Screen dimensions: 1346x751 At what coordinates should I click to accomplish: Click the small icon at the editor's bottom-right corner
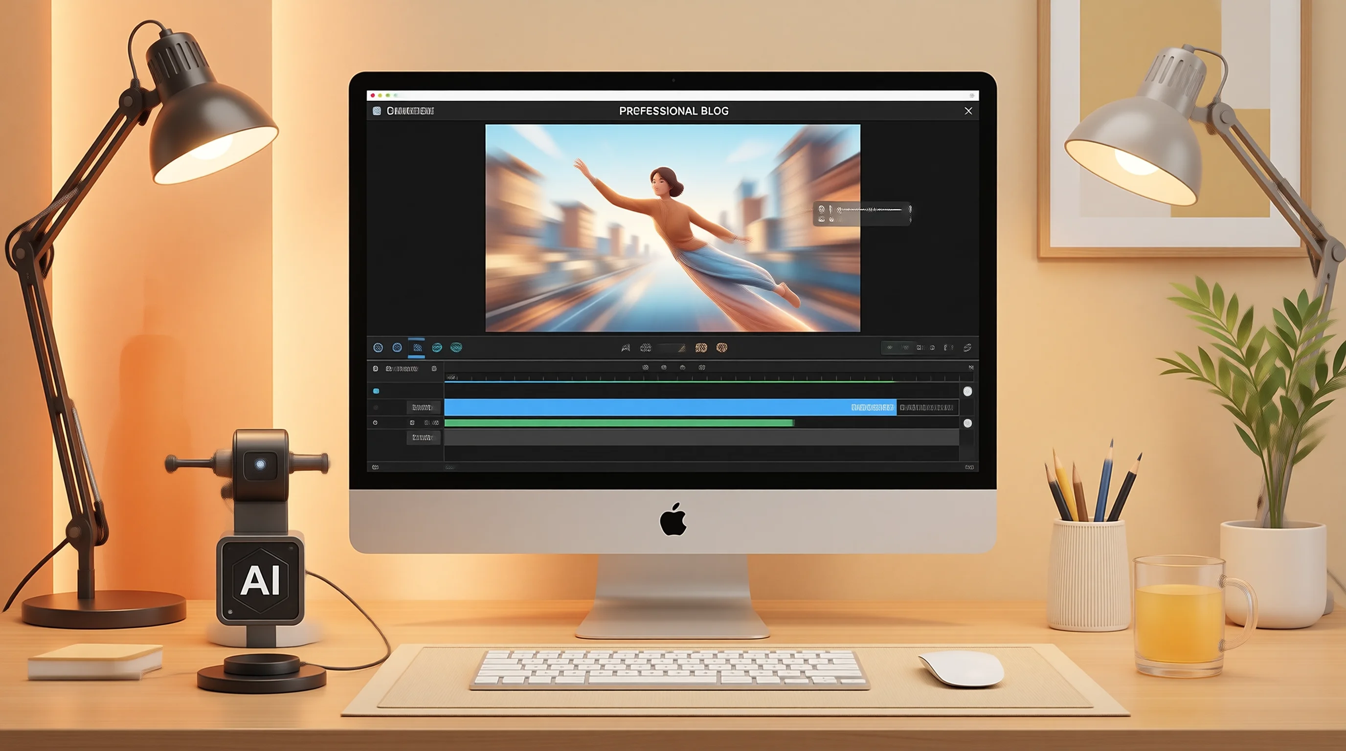tap(969, 467)
